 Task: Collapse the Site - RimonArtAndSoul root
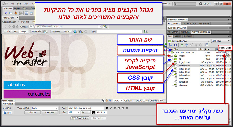(x=169, y=52)
